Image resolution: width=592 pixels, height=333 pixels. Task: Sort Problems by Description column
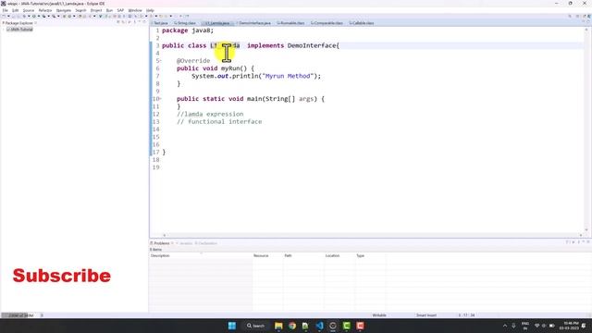[201, 255]
